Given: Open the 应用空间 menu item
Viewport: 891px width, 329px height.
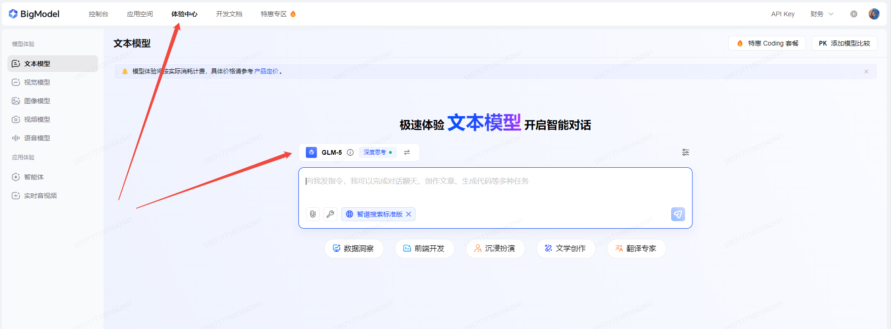Looking at the screenshot, I should tap(140, 14).
